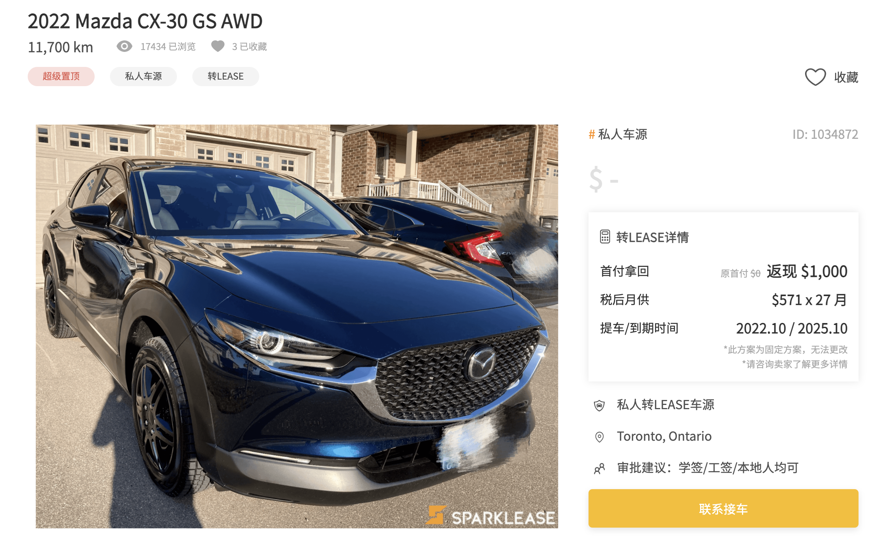877x543 pixels.
Task: Click the calculator icon beside 转LEASE详情
Action: point(605,237)
